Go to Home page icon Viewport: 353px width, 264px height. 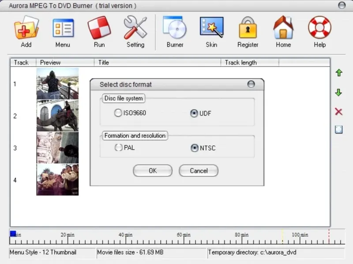pyautogui.click(x=283, y=27)
